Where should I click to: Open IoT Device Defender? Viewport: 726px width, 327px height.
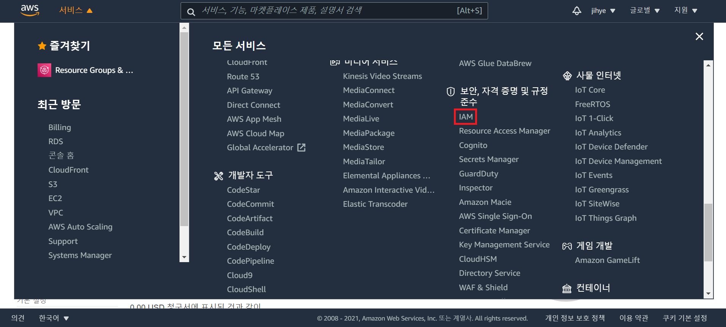[611, 147]
